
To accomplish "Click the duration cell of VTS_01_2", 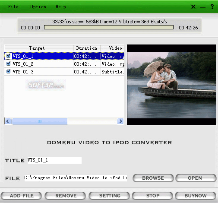I will [87, 64].
